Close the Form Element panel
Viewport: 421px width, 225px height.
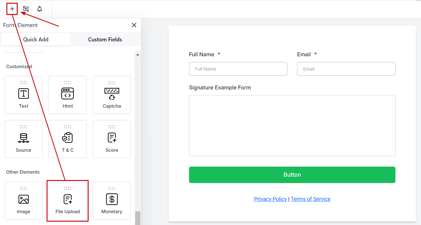tap(134, 25)
